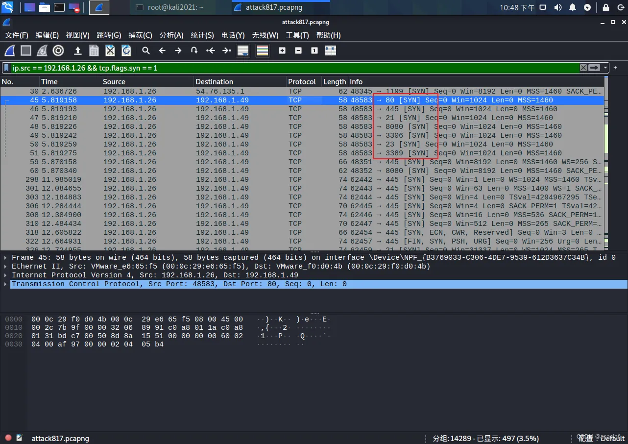Select packet 47 targeting port 21

(x=302, y=118)
